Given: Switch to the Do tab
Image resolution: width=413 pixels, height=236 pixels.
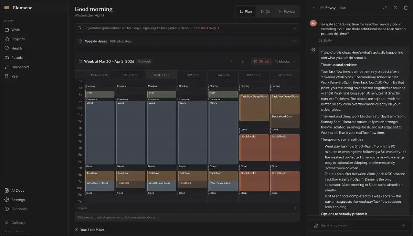Looking at the screenshot, I should coord(265,11).
